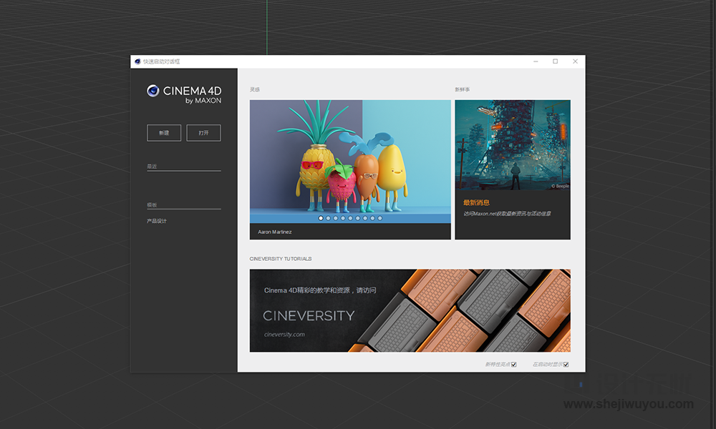
Task: Maximize the quick start dialog
Action: tap(556, 61)
